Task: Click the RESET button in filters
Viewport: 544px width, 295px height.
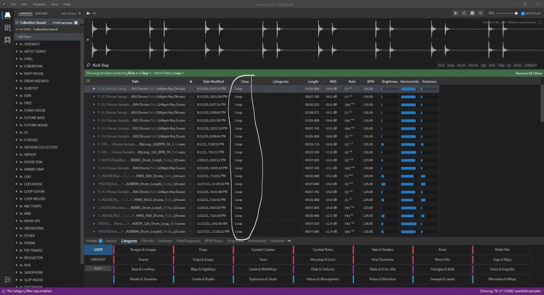Action: [98, 268]
